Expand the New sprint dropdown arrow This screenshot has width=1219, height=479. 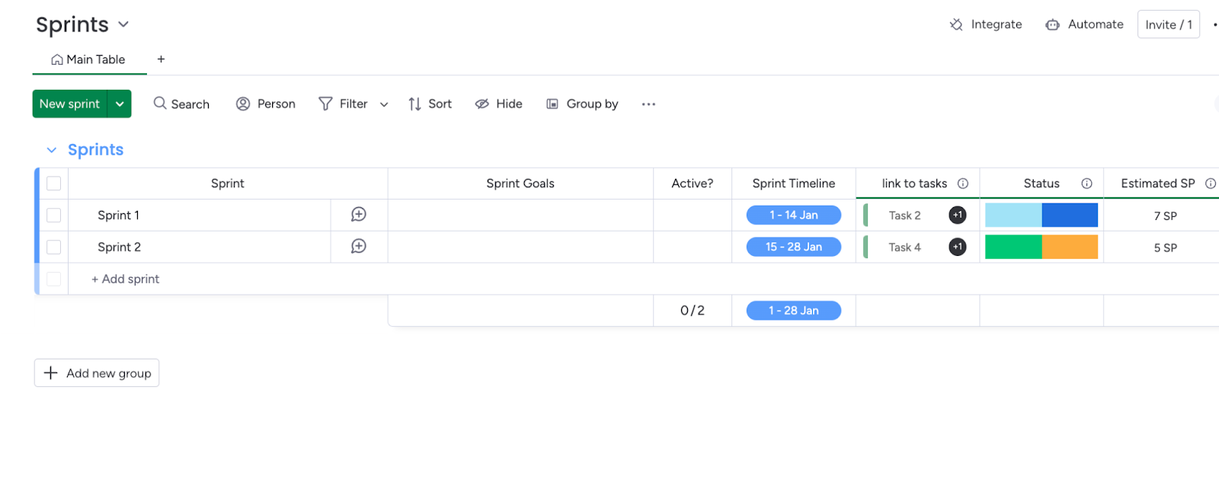pyautogui.click(x=120, y=104)
